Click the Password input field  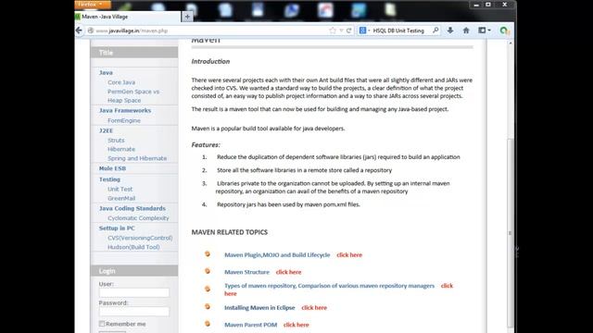click(x=133, y=312)
